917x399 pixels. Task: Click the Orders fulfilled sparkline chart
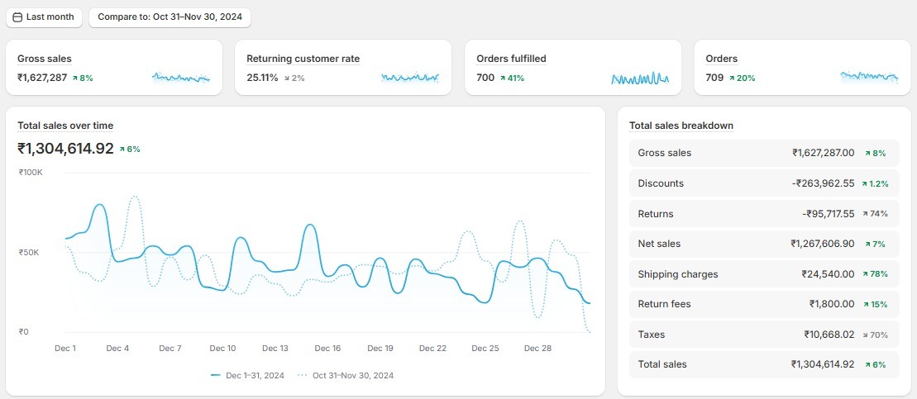[x=640, y=78]
